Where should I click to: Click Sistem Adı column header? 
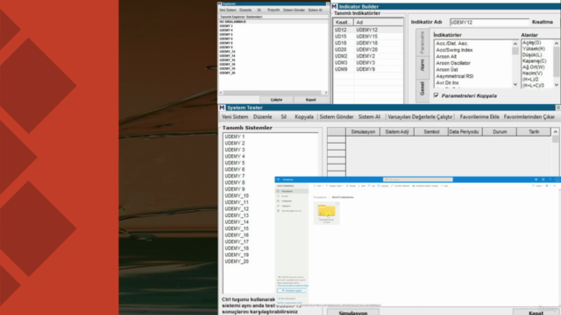[397, 132]
